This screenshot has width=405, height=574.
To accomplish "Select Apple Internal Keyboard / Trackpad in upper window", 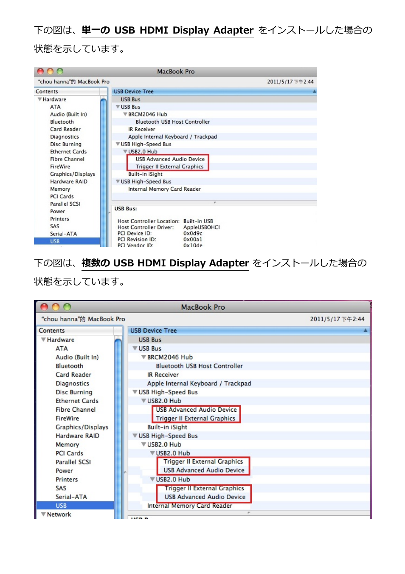I will click(x=172, y=137).
